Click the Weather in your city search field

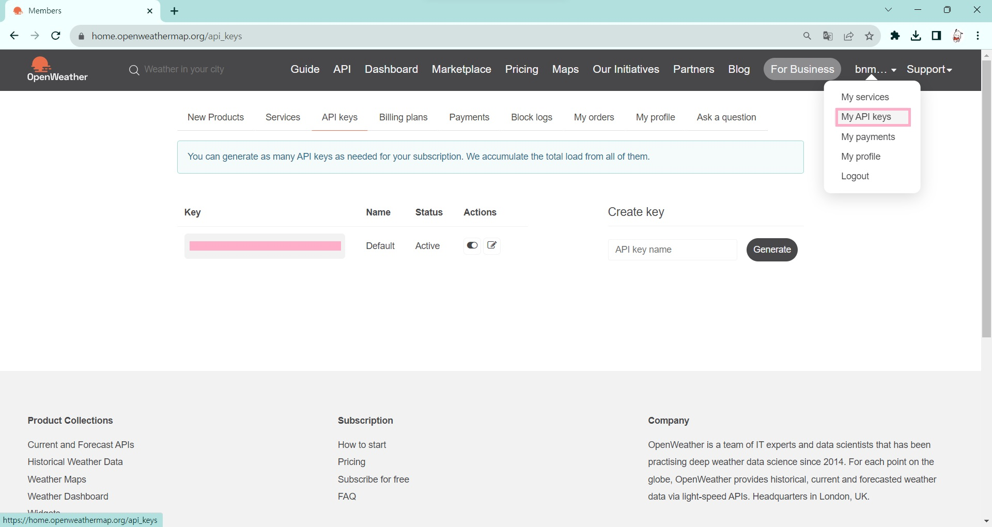coord(184,69)
